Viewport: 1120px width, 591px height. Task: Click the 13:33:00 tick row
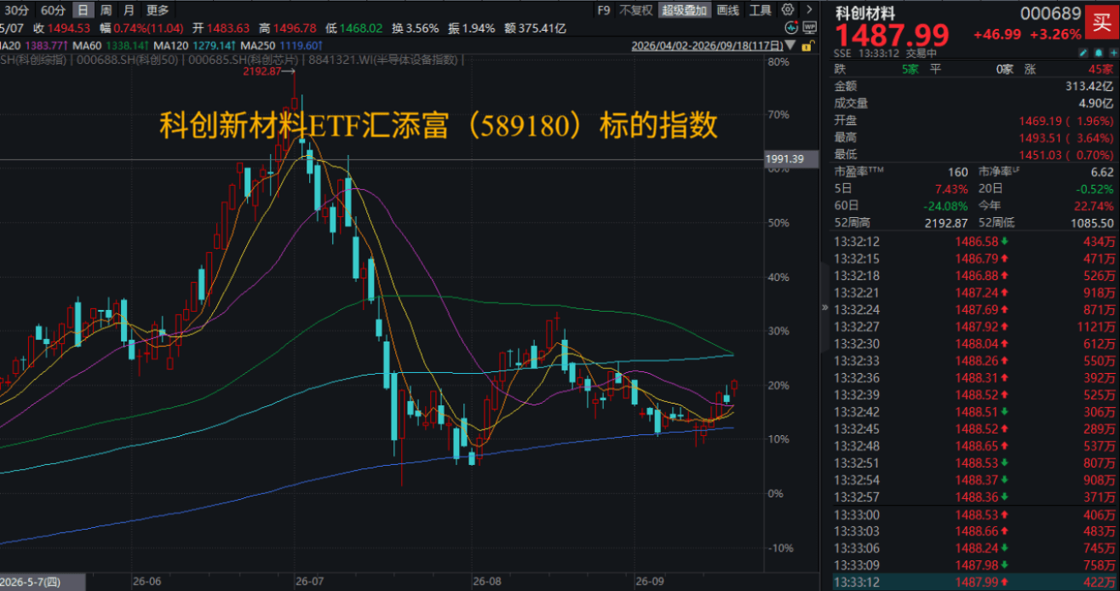tap(974, 514)
